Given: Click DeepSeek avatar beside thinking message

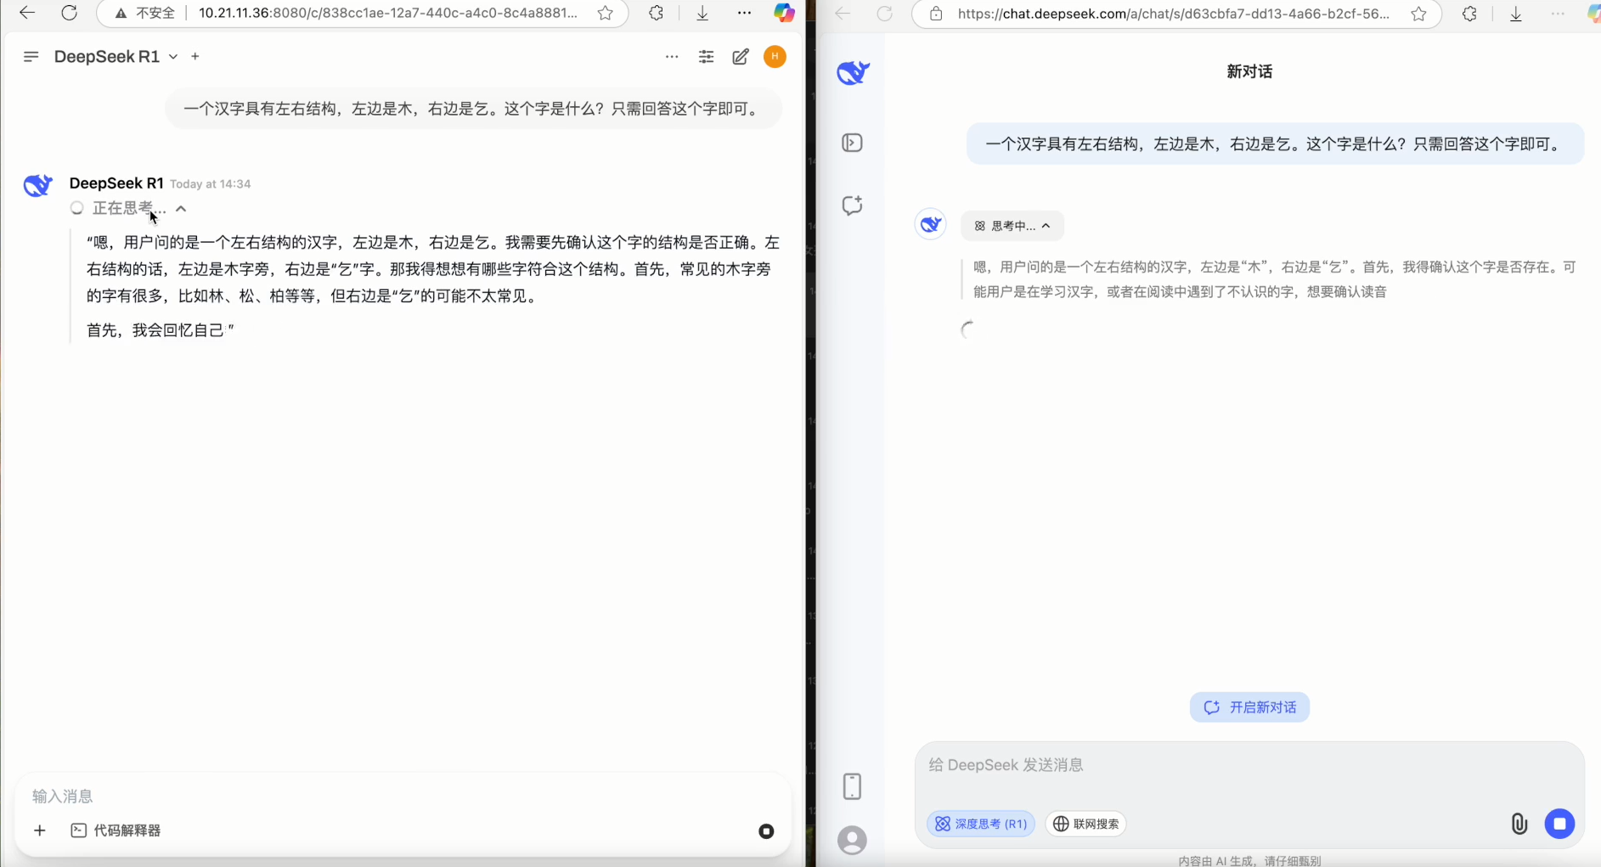Looking at the screenshot, I should (931, 225).
